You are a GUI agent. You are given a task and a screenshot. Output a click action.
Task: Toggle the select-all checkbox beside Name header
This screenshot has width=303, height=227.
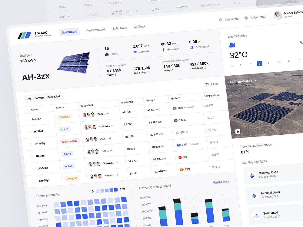(27, 110)
